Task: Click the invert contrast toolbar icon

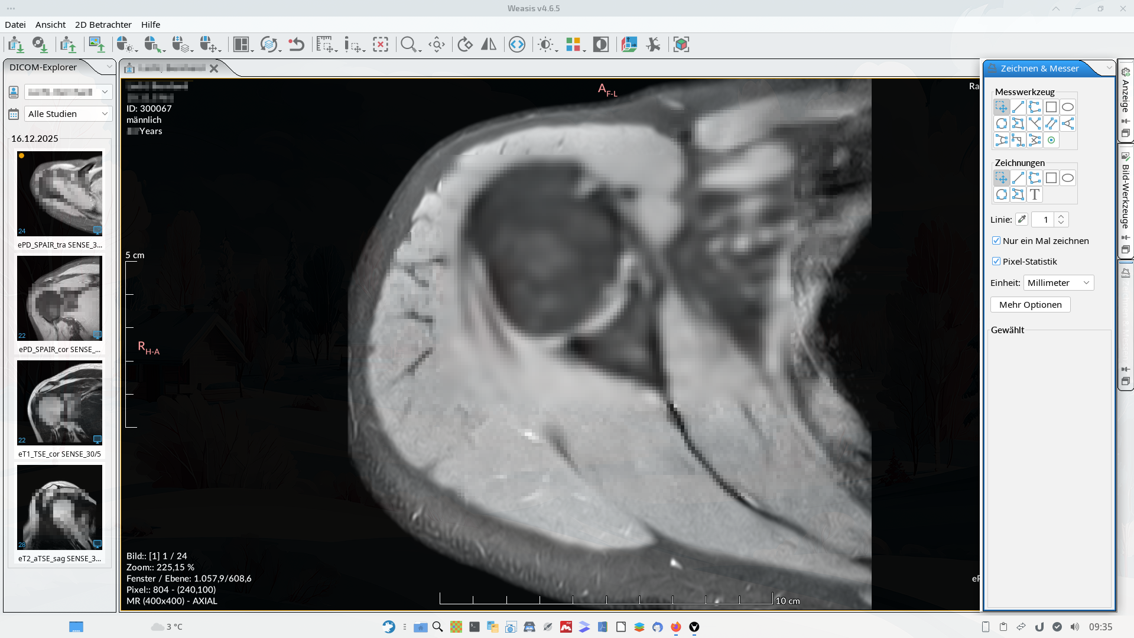Action: tap(600, 44)
